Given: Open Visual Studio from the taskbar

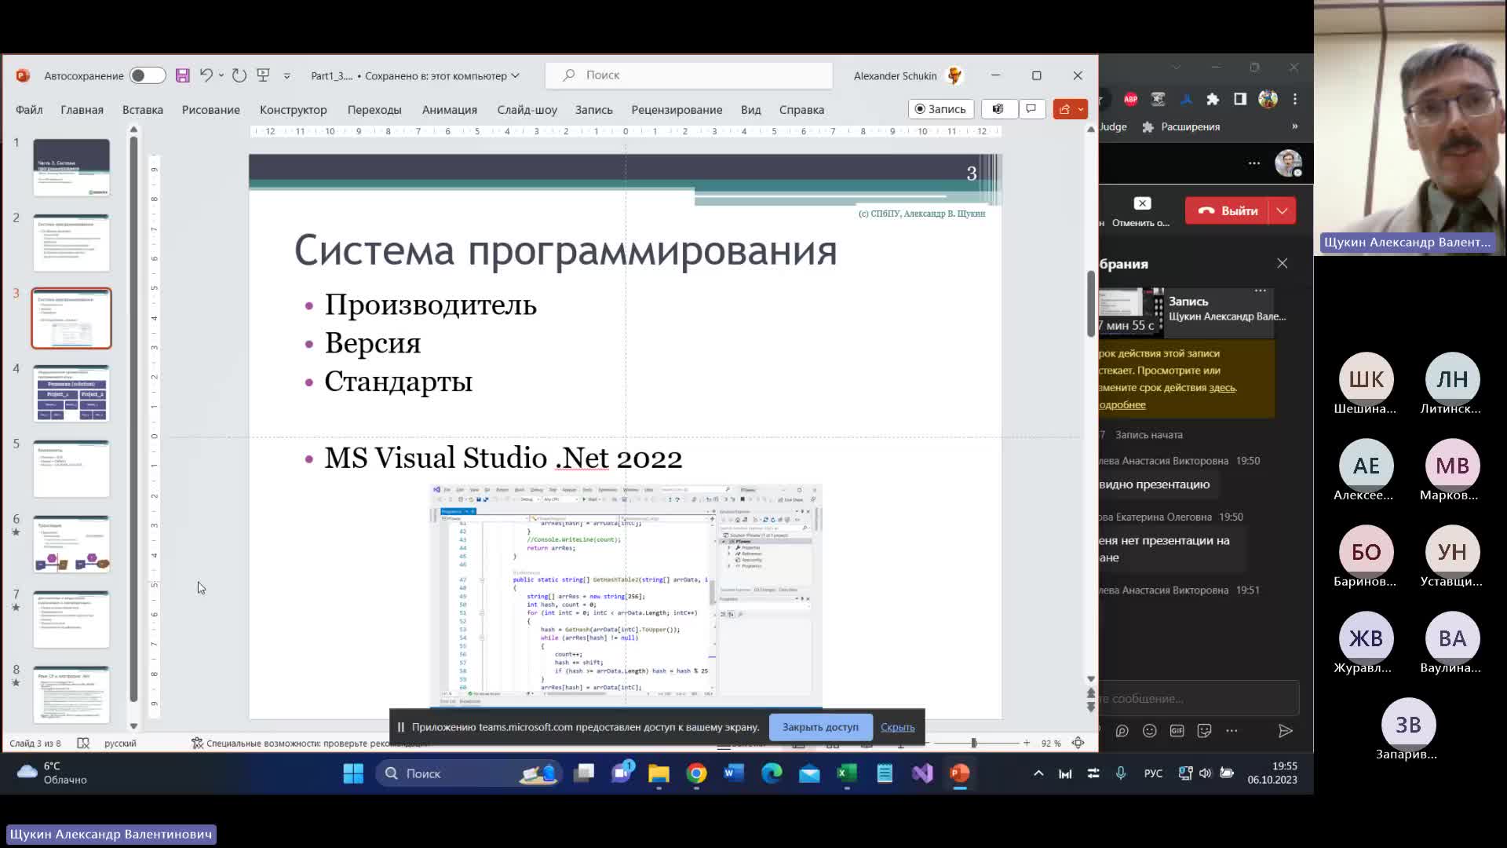Looking at the screenshot, I should point(922,773).
